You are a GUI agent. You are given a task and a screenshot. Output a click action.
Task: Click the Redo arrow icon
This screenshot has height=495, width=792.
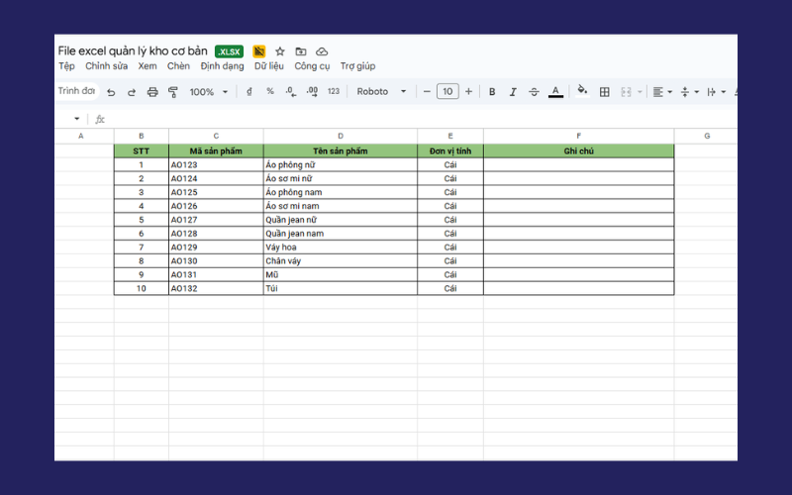[131, 92]
